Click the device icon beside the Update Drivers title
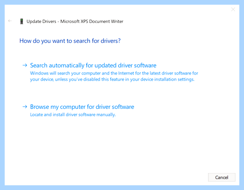 pos(22,21)
